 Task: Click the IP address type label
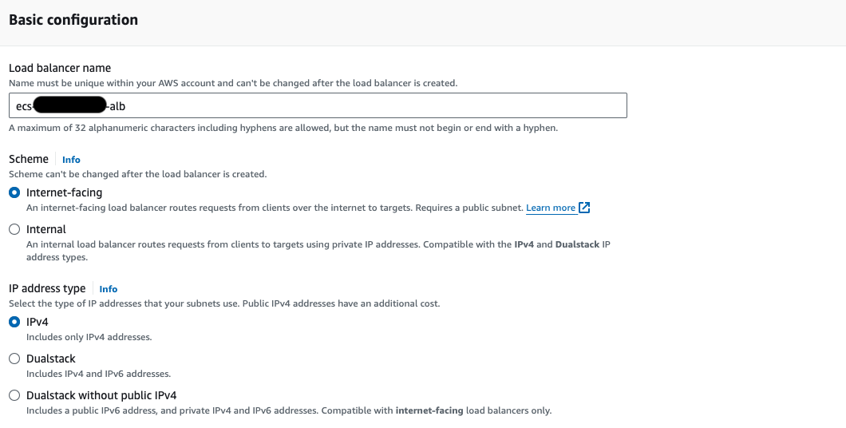(x=47, y=289)
